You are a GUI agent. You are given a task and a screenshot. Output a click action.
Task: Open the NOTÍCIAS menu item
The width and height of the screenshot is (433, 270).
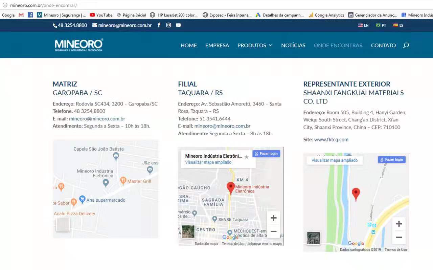pos(293,45)
